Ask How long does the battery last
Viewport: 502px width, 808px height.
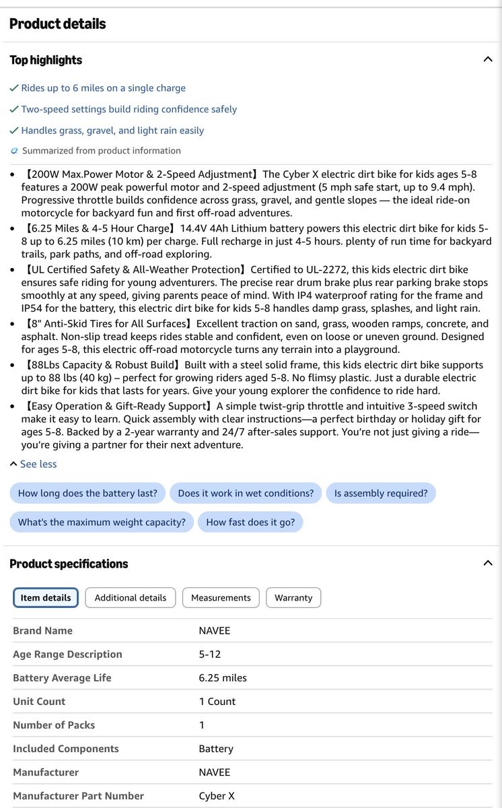coord(87,494)
